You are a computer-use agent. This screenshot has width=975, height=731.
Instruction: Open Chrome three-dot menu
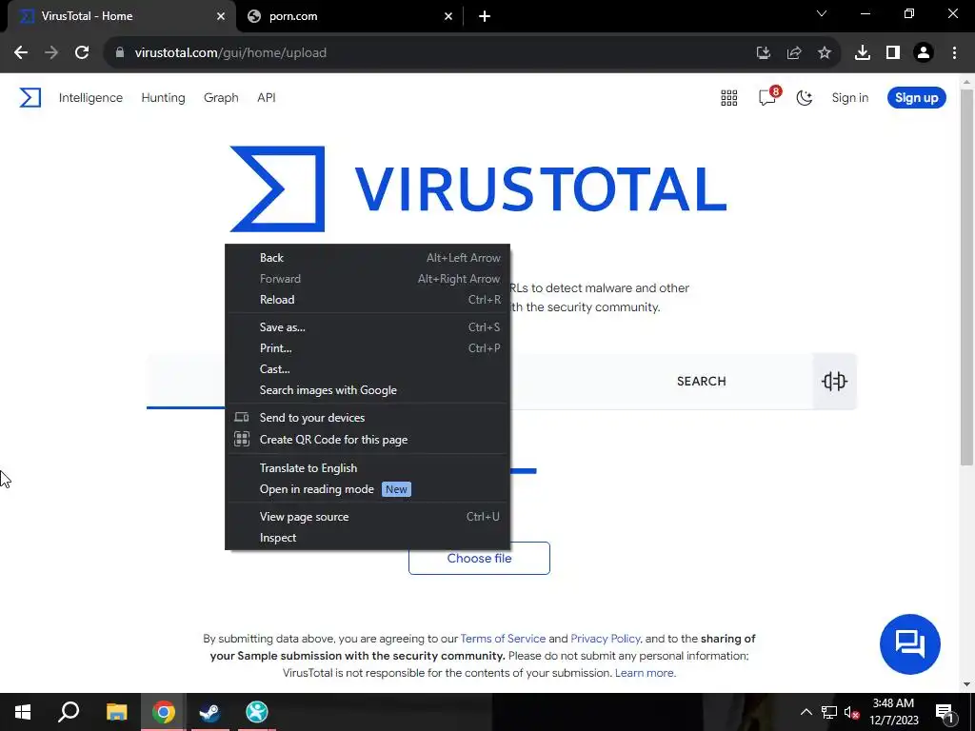click(954, 53)
